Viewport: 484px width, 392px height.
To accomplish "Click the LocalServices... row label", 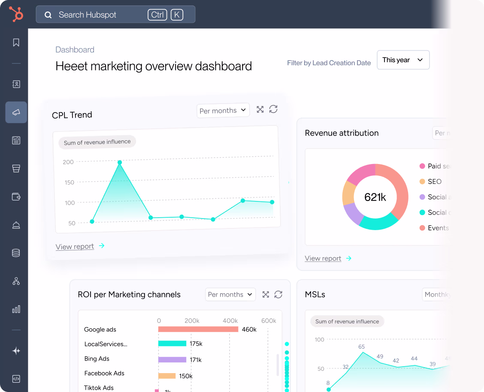I will [106, 344].
